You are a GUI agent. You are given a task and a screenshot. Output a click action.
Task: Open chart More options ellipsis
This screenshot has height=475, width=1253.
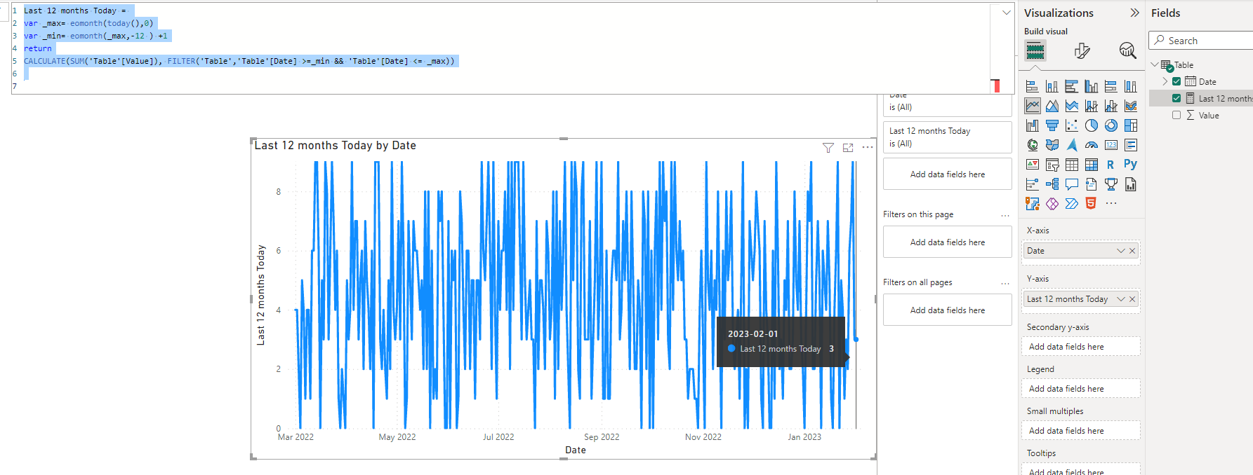[x=868, y=147]
